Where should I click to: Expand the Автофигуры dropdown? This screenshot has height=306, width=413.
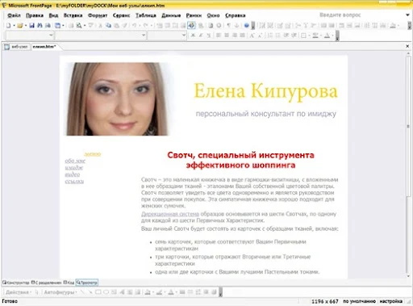pos(60,292)
